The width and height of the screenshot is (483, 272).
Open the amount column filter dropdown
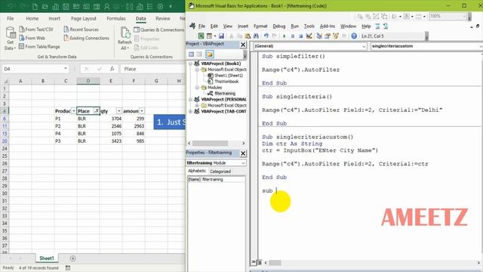[x=142, y=111]
